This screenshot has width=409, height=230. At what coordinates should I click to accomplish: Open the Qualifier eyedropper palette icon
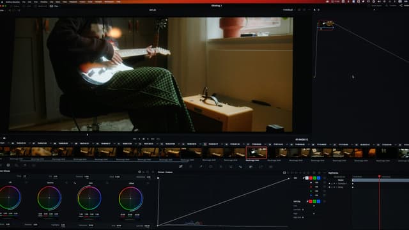click(201, 166)
